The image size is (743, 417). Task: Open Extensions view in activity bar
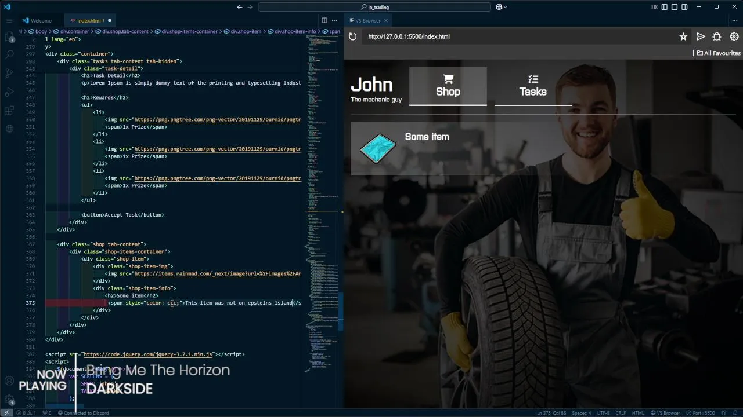(x=9, y=110)
